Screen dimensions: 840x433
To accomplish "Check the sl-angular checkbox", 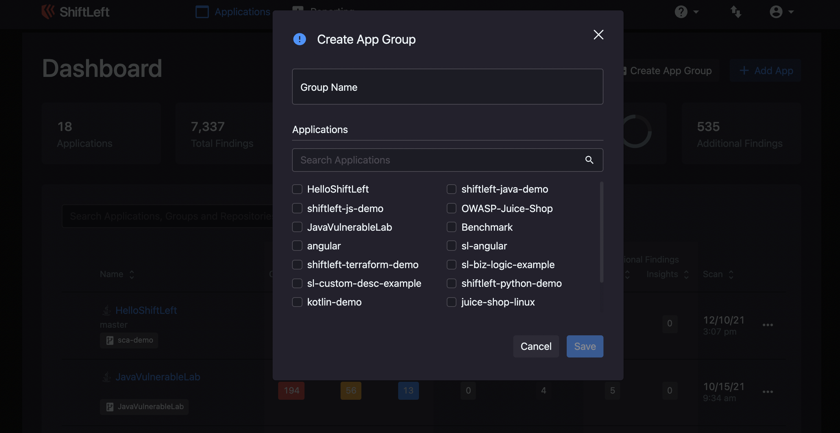I will (451, 246).
